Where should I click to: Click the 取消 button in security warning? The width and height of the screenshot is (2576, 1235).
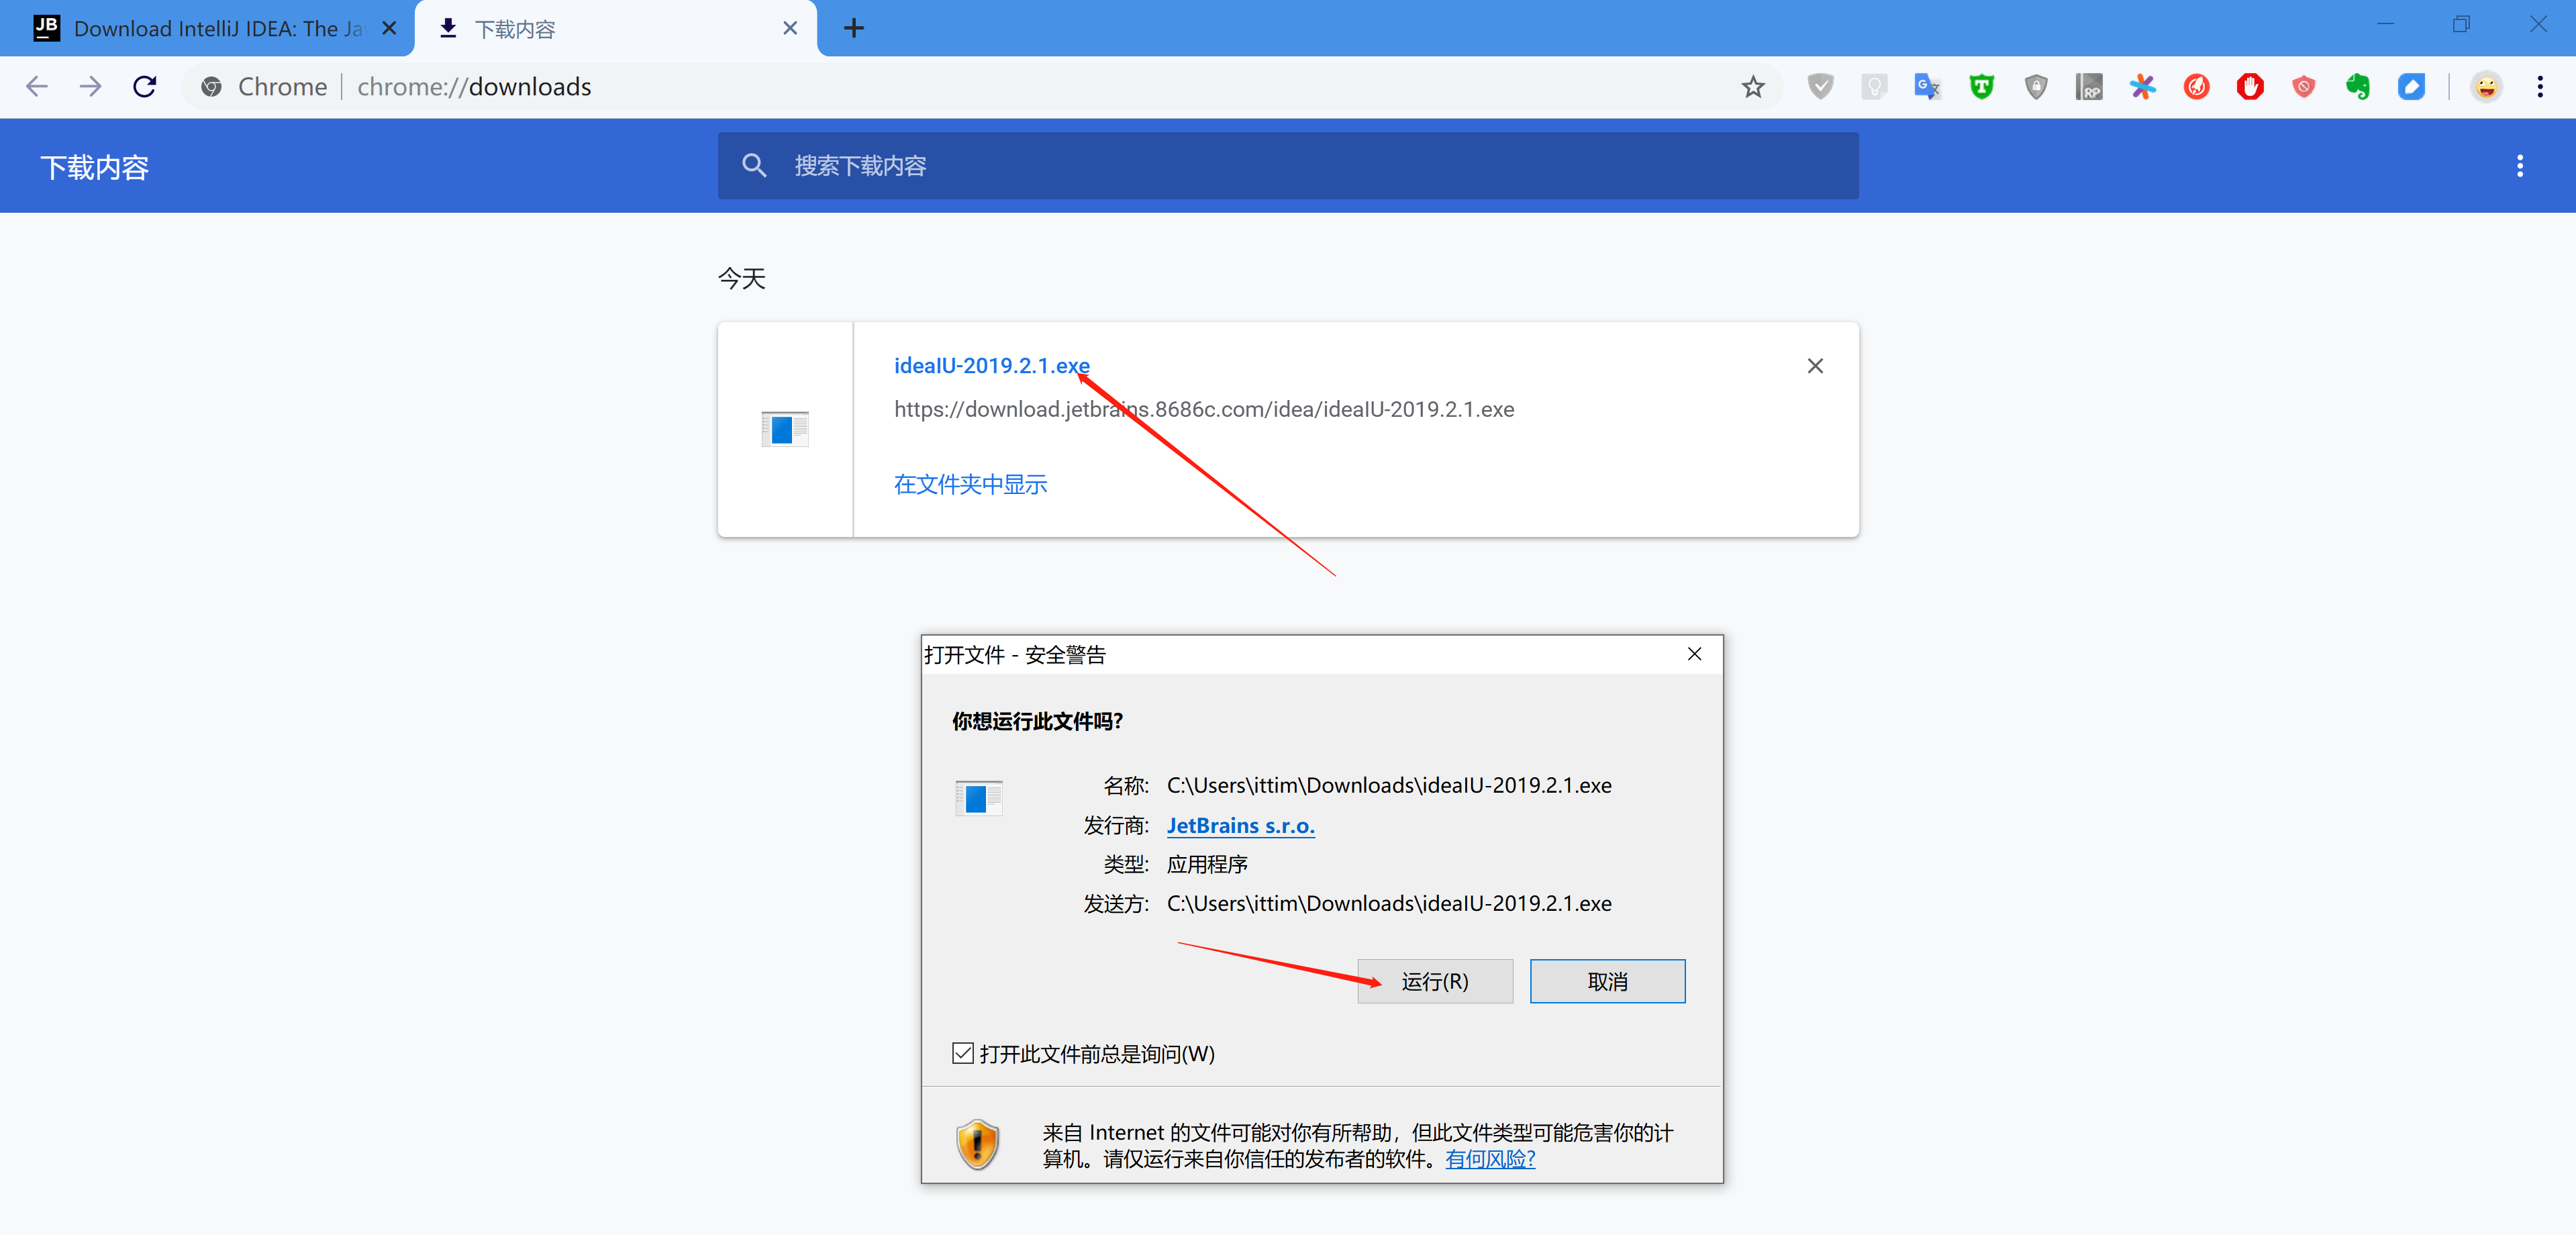pos(1607,982)
